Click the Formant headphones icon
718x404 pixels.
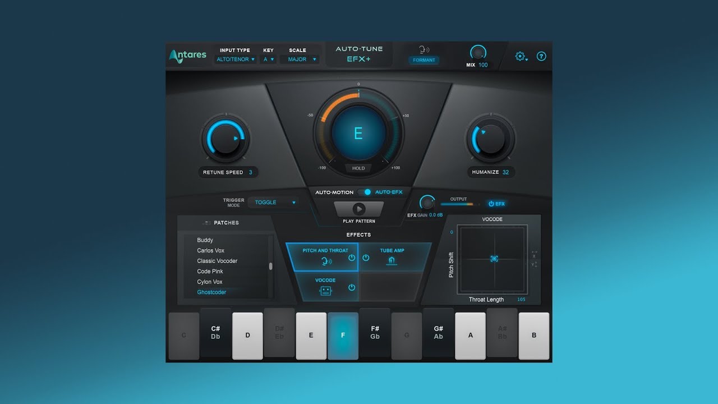coord(424,50)
